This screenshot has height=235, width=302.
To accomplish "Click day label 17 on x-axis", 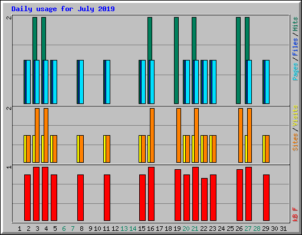I will tap(159, 229).
